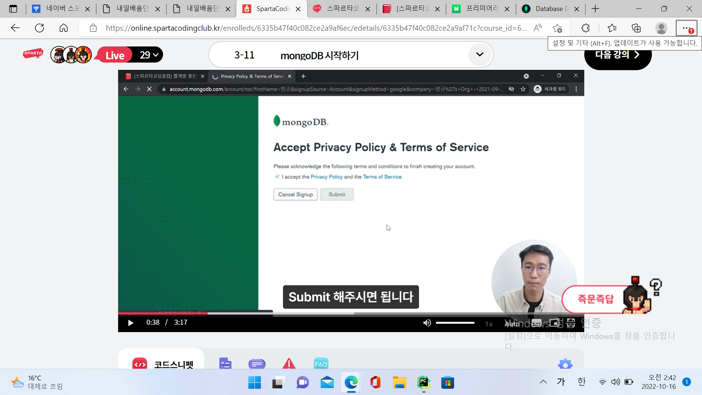Open Mail app on taskbar
This screenshot has width=702, height=395.
pyautogui.click(x=327, y=383)
